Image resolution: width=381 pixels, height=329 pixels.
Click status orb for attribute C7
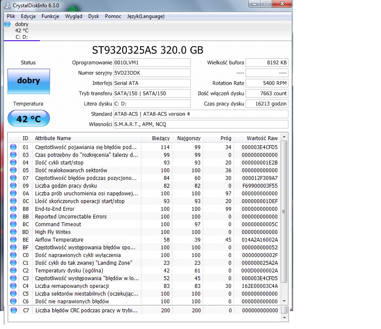click(14, 310)
